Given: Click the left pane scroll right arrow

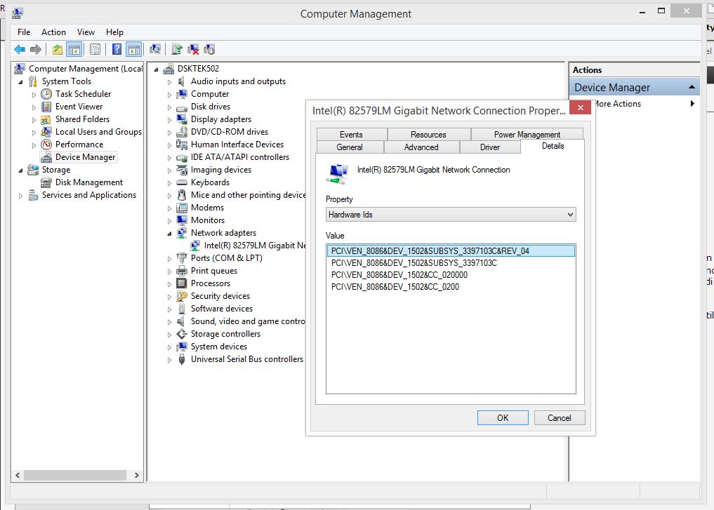Looking at the screenshot, I should pos(137,475).
